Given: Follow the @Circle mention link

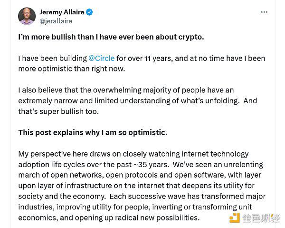Looking at the screenshot, I should (102, 58).
